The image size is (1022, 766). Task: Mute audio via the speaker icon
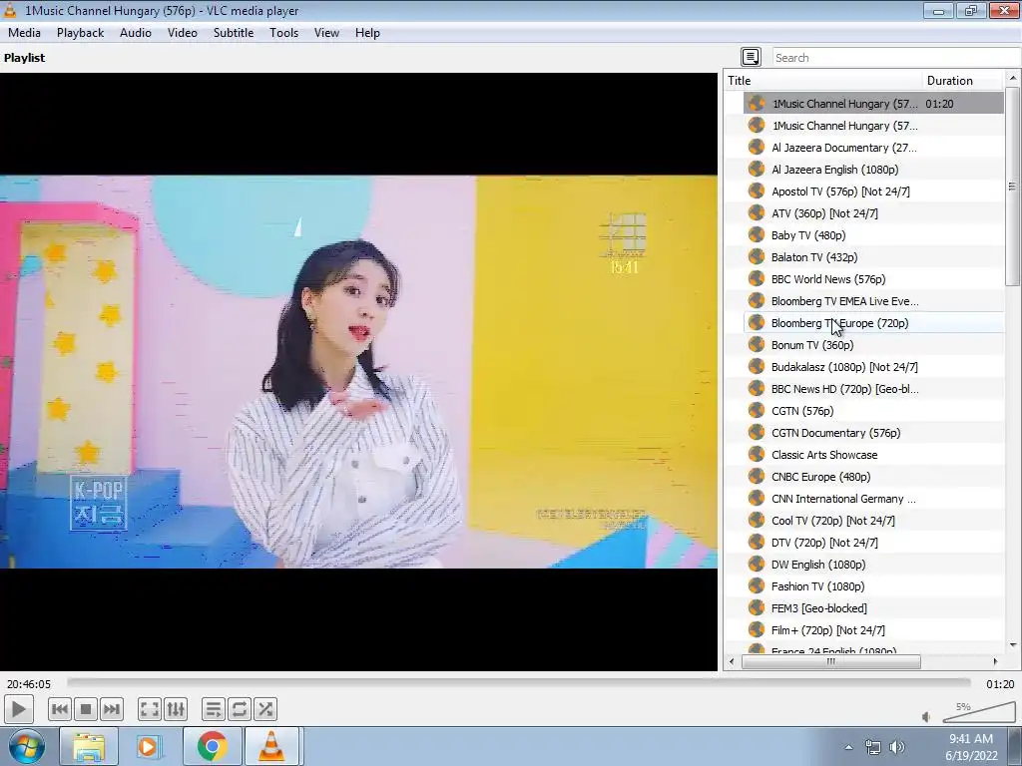point(926,716)
